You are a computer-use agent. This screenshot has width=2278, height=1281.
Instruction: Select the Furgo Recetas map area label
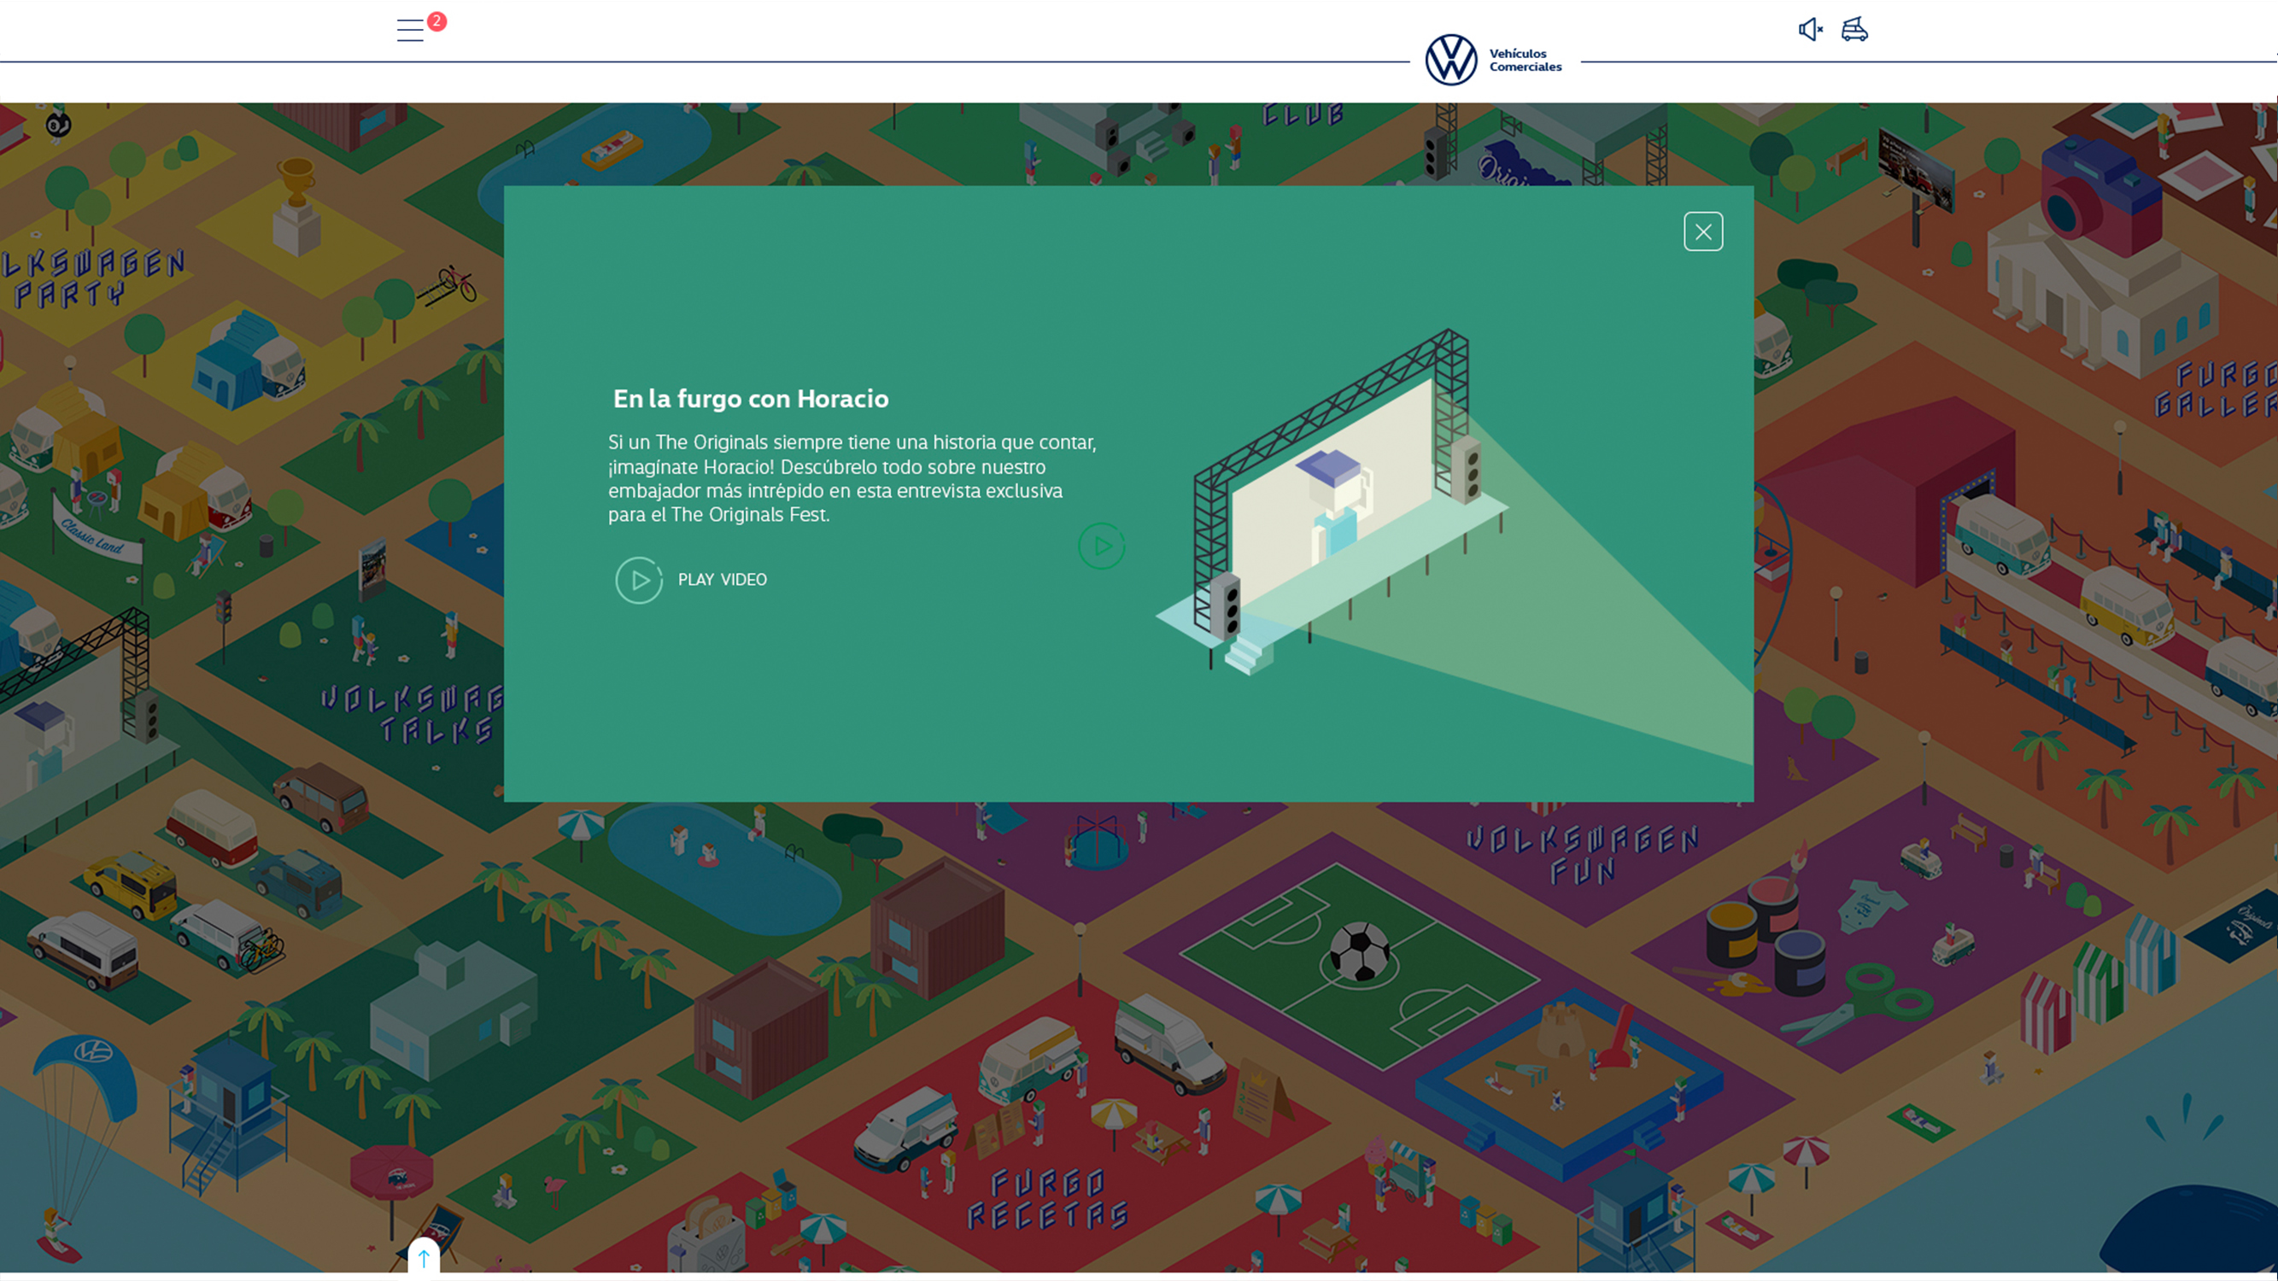point(1048,1199)
